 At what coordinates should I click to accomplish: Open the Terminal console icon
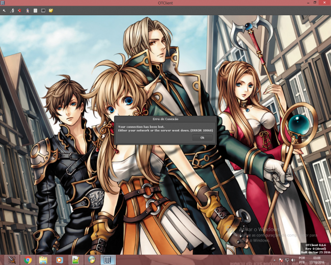pyautogui.click(x=43, y=10)
